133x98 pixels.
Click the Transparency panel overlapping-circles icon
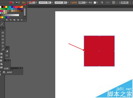click(4, 72)
